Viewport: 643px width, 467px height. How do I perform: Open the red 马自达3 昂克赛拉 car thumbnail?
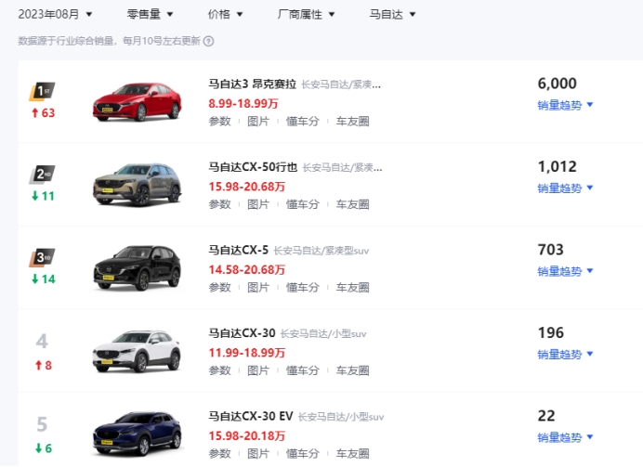point(137,101)
